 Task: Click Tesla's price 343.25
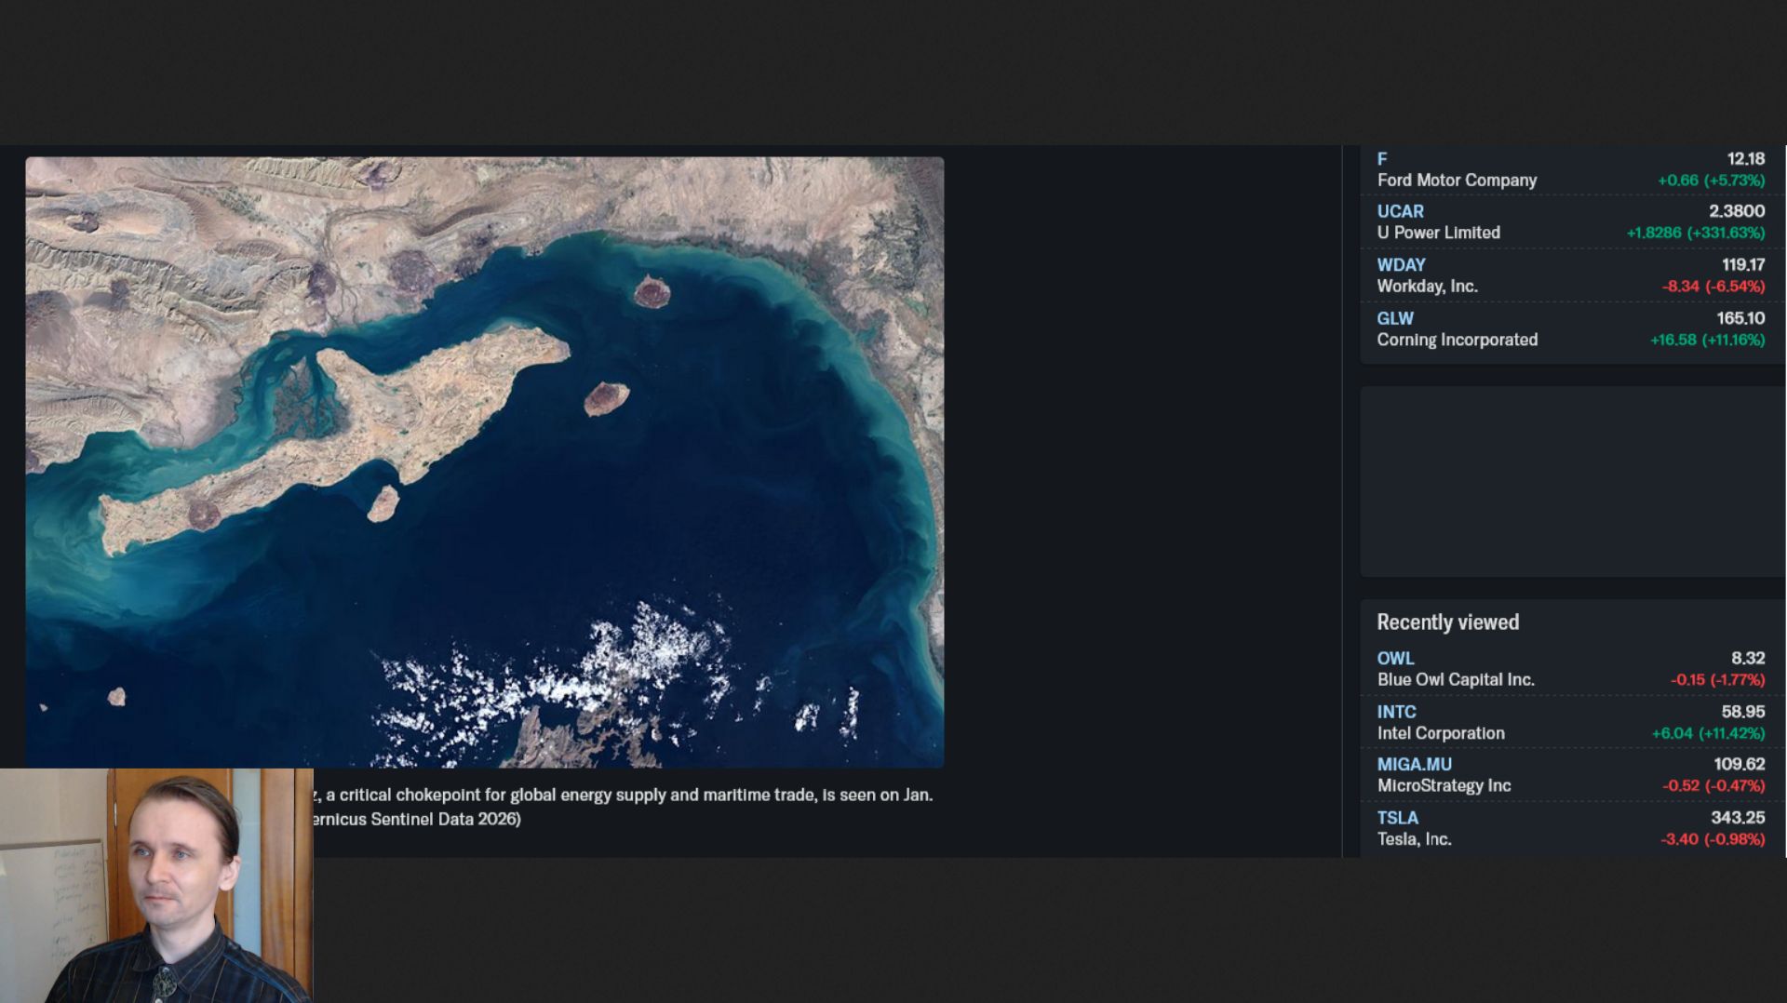pyautogui.click(x=1738, y=818)
